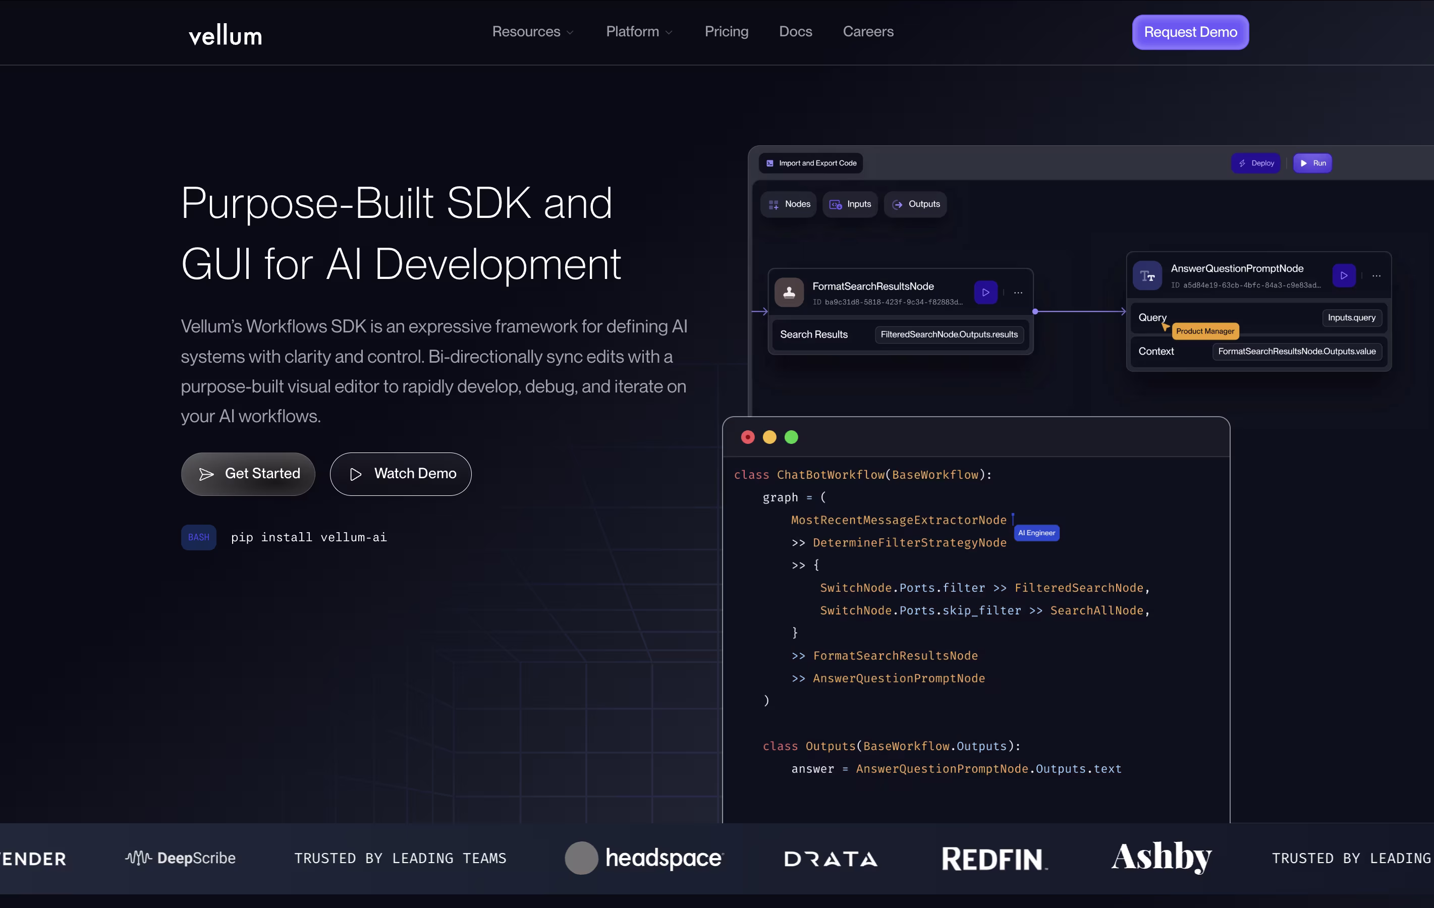The height and width of the screenshot is (908, 1434).
Task: Click the Inputs.query value chip
Action: pos(1351,318)
